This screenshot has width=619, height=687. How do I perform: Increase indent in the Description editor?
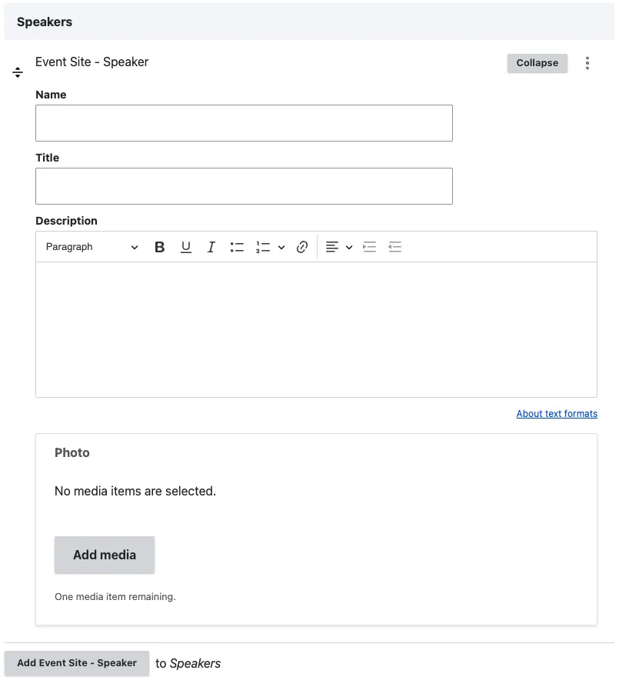[370, 247]
